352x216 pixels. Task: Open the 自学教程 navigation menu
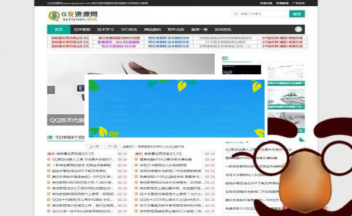click(x=82, y=29)
